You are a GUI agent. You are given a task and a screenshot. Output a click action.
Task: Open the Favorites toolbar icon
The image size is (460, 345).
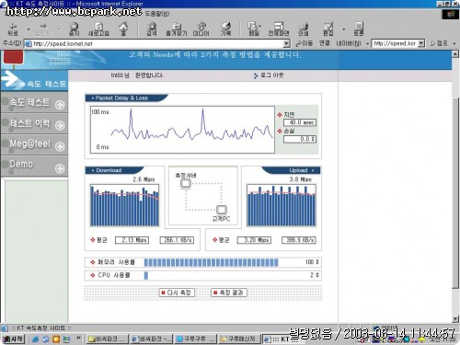(177, 27)
